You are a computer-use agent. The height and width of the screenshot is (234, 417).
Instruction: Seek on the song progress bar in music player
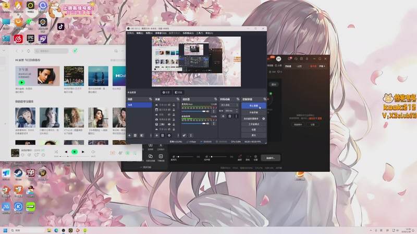point(75,157)
